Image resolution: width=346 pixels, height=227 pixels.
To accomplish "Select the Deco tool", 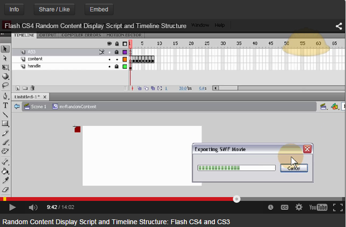I will (x=5, y=151).
